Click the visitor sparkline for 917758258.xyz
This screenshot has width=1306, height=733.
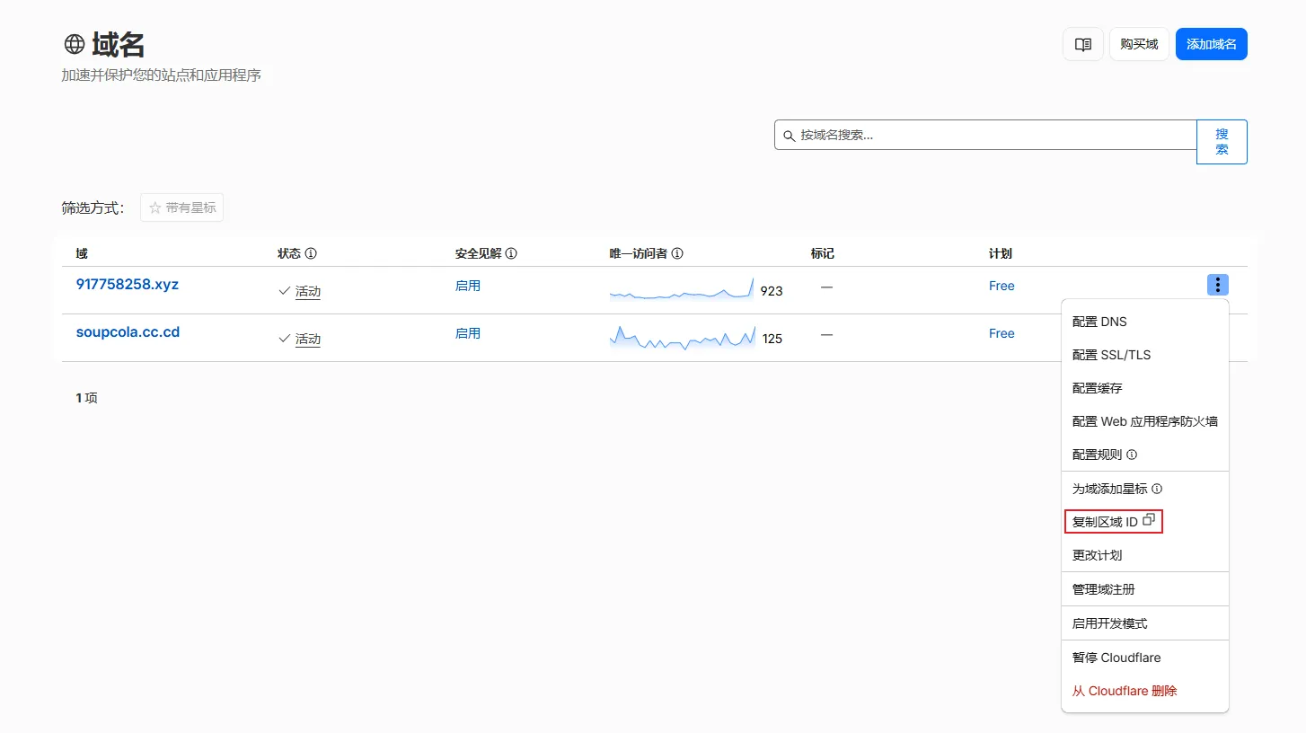tap(682, 288)
